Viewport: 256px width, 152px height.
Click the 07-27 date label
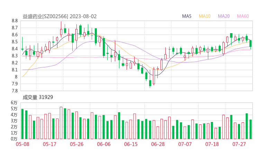[x=239, y=144]
